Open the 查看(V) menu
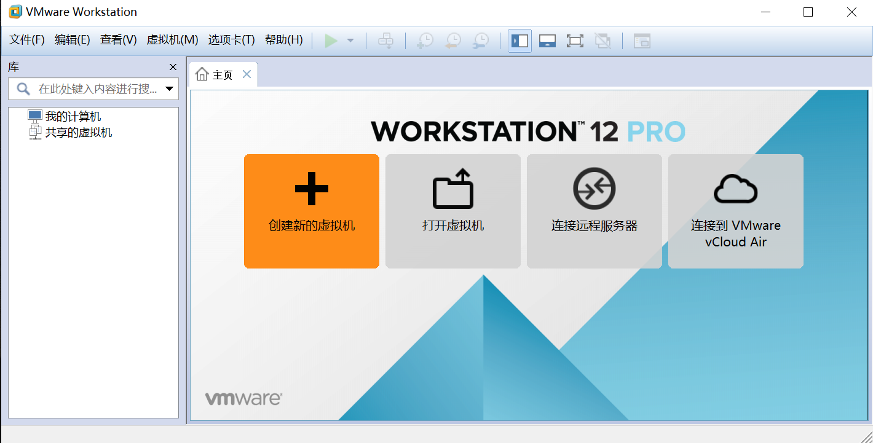 coord(119,40)
